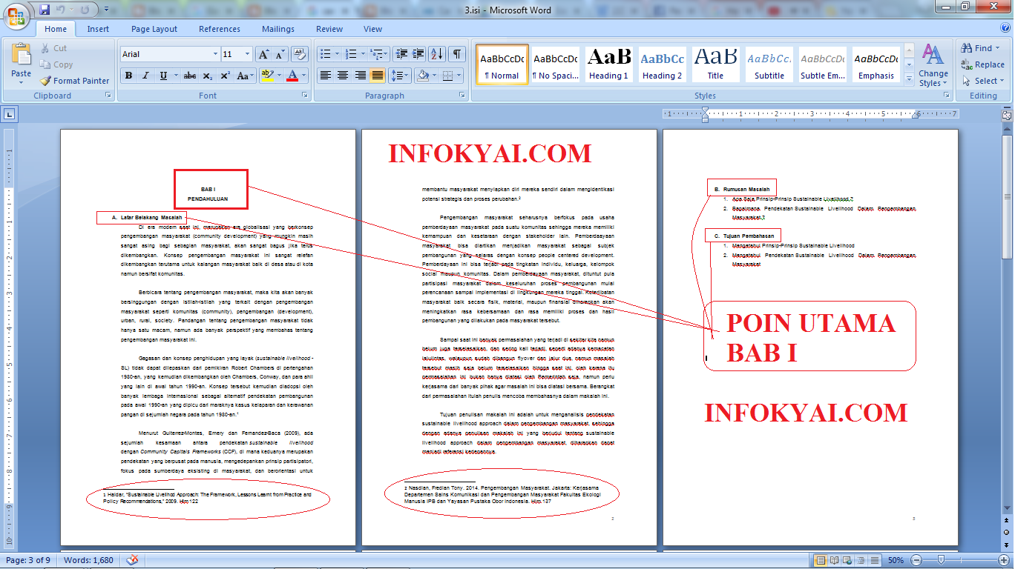
Task: Zoom out with minus button
Action: (916, 560)
